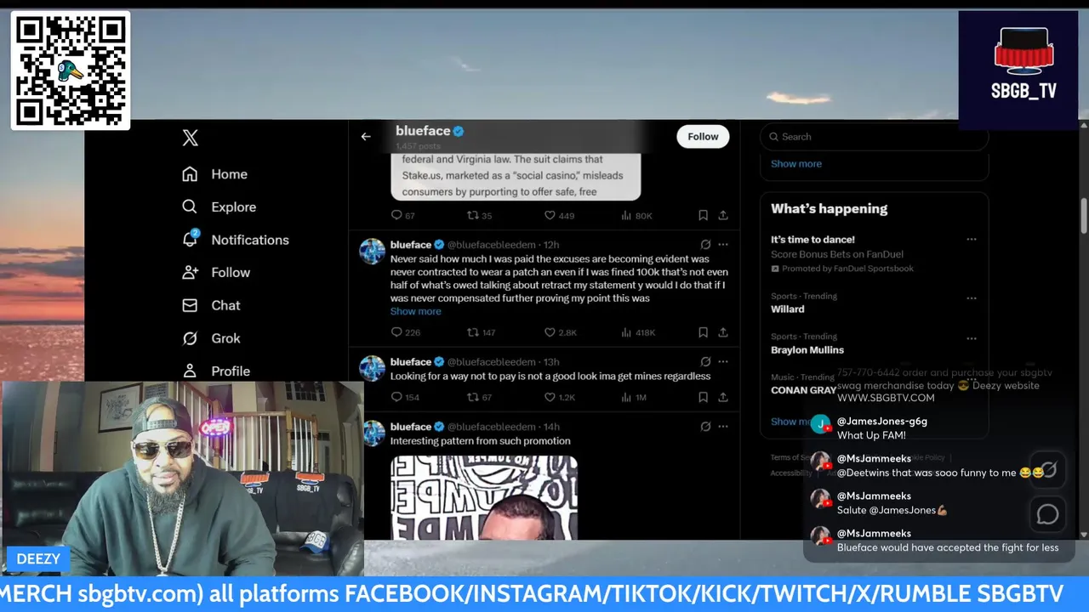Bookmark the Stake.us post
Image resolution: width=1089 pixels, height=612 pixels.
tap(703, 216)
